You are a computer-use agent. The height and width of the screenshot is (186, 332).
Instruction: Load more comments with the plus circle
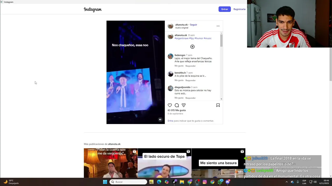tap(192, 47)
